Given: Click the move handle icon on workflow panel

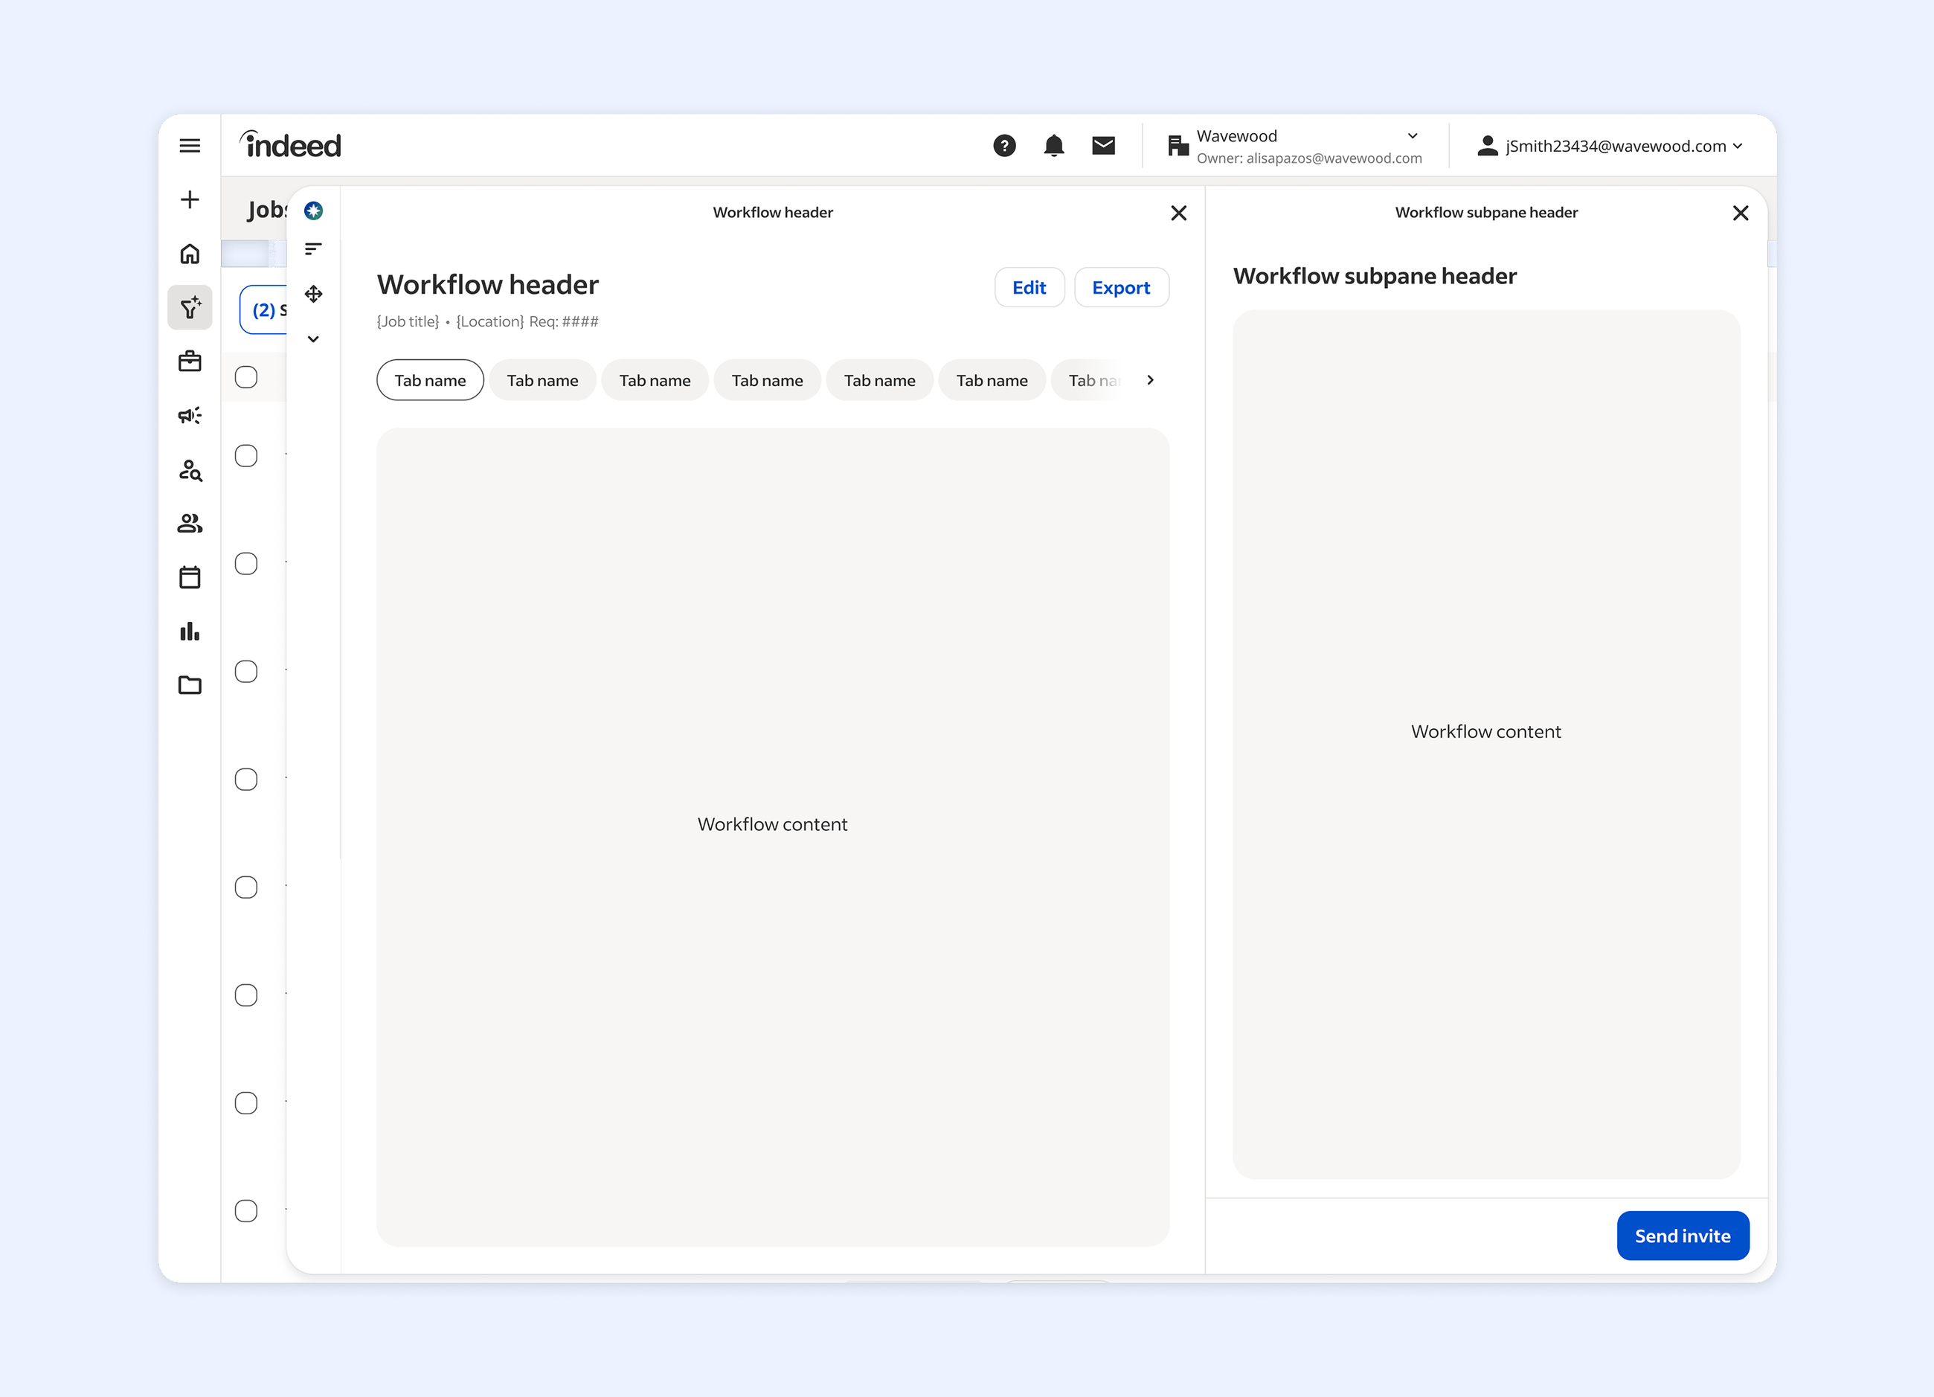Looking at the screenshot, I should pyautogui.click(x=313, y=293).
